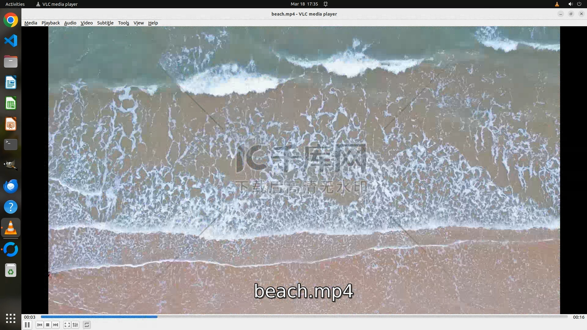Open the Playback menu

click(50, 23)
